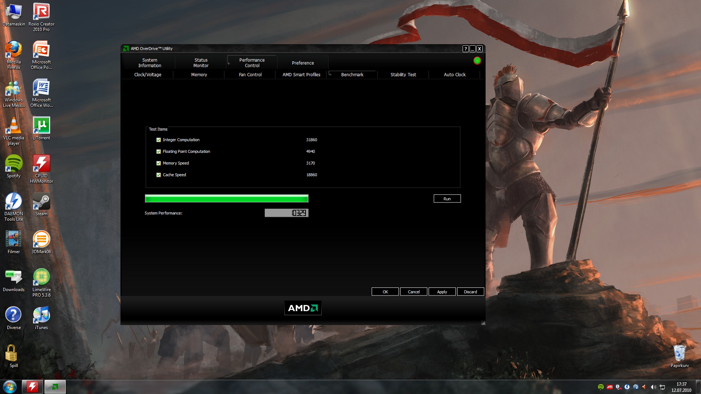Click the green status indicator in OverDrive

(477, 61)
